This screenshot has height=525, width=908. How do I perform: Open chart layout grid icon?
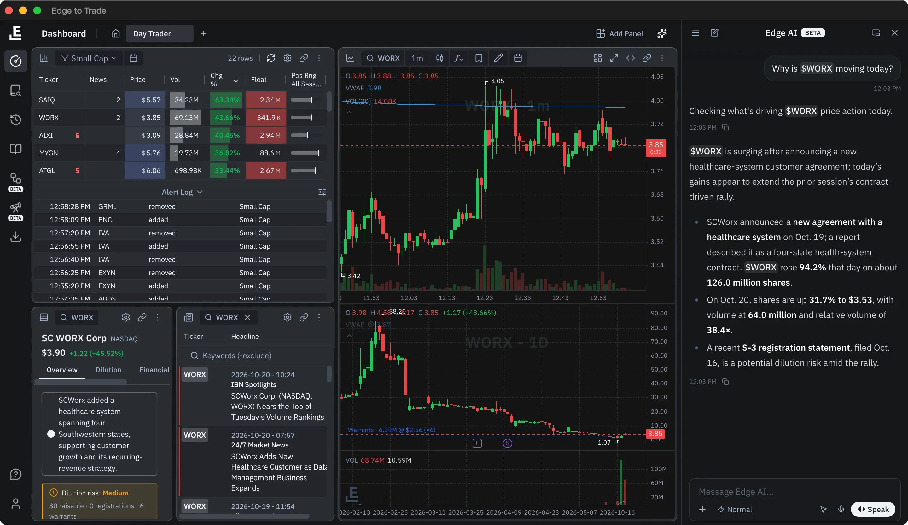coord(597,58)
